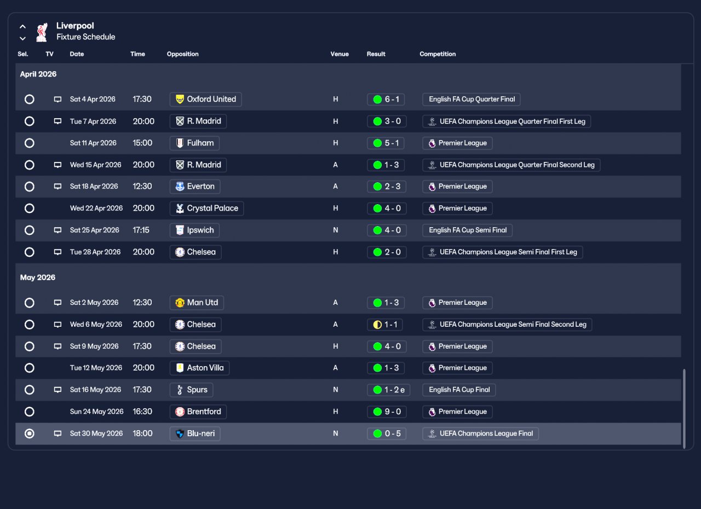
Task: Open the 9 - 0 Brentford result
Action: [x=387, y=412]
